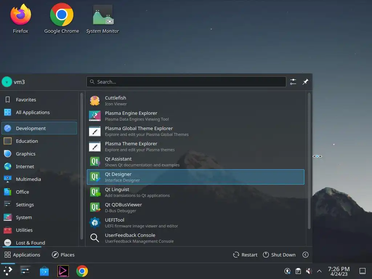Viewport: 372px width, 279px height.
Task: Pin the launcher menu open
Action: [x=306, y=82]
